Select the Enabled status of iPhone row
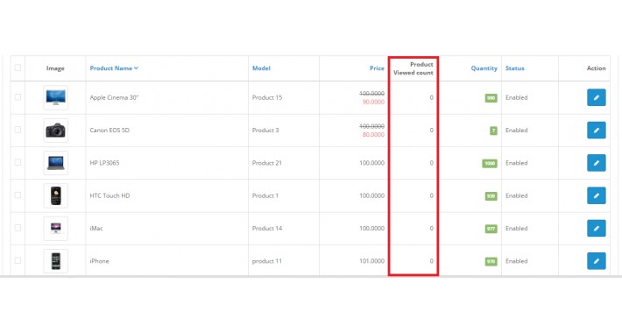The image size is (622, 333). pyautogui.click(x=517, y=261)
